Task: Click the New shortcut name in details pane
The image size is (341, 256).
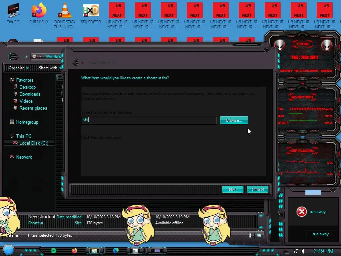Action: click(x=42, y=217)
